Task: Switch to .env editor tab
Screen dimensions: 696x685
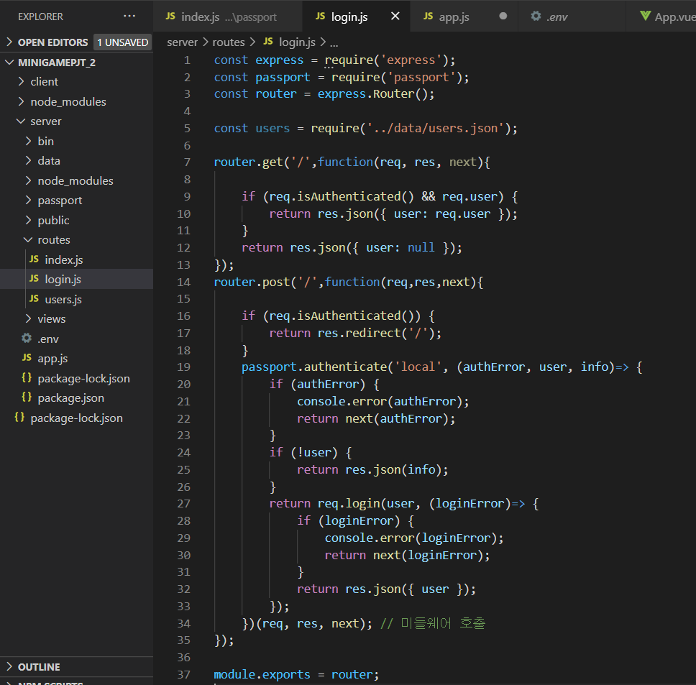Action: (572, 17)
